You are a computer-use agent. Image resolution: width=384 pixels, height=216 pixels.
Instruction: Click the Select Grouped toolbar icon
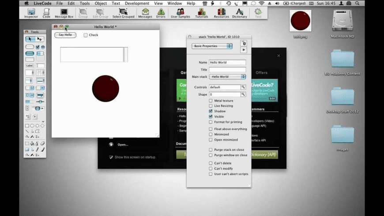click(123, 13)
